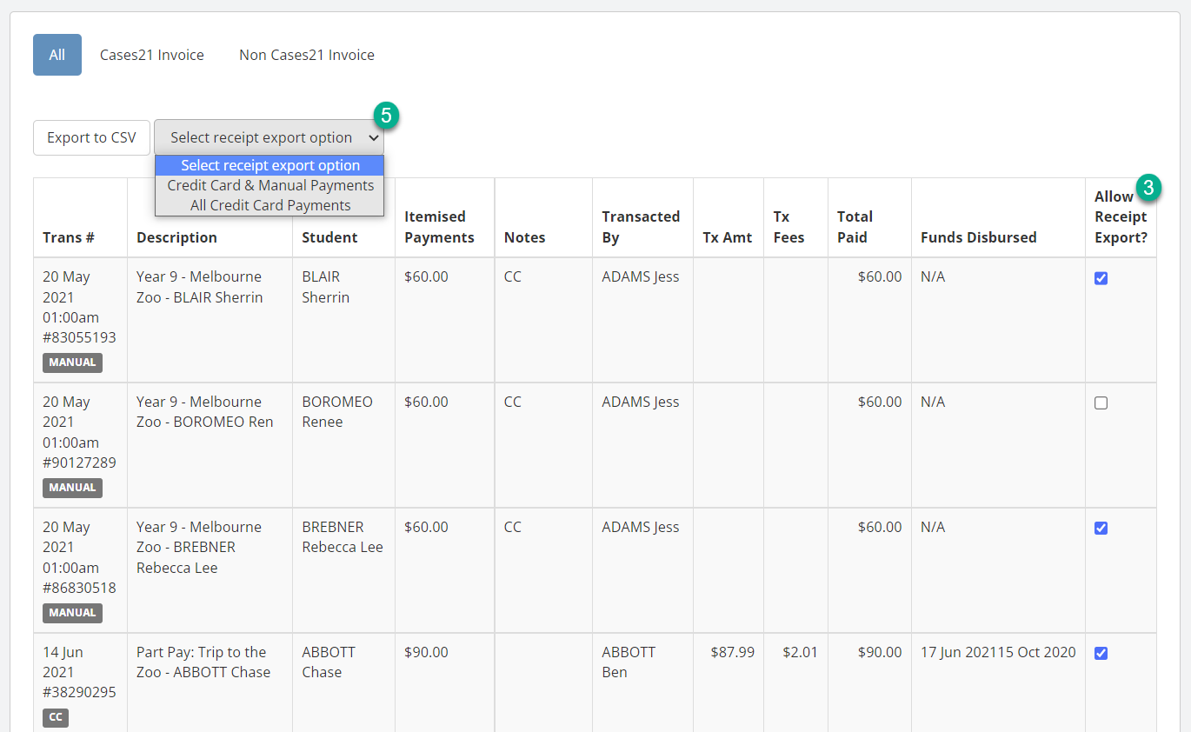Switch to the Cases21 Invoice tab
This screenshot has height=732, width=1191.
[151, 54]
